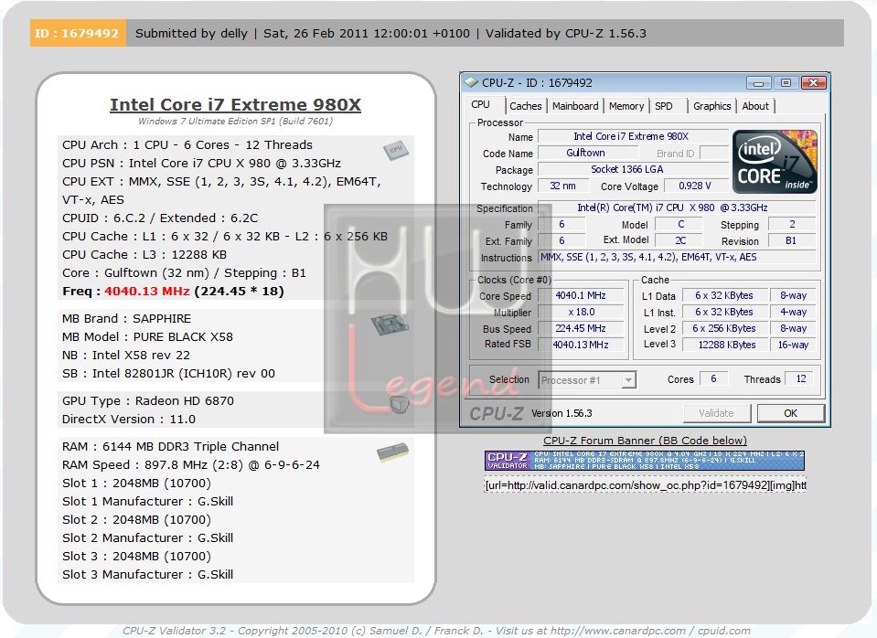This screenshot has width=877, height=638.
Task: Maximize the CPU-Z window
Action: click(786, 83)
